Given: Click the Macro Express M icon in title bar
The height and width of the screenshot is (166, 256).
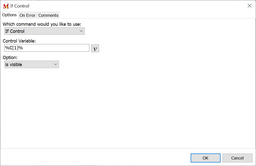Looking at the screenshot, I should pos(6,6).
